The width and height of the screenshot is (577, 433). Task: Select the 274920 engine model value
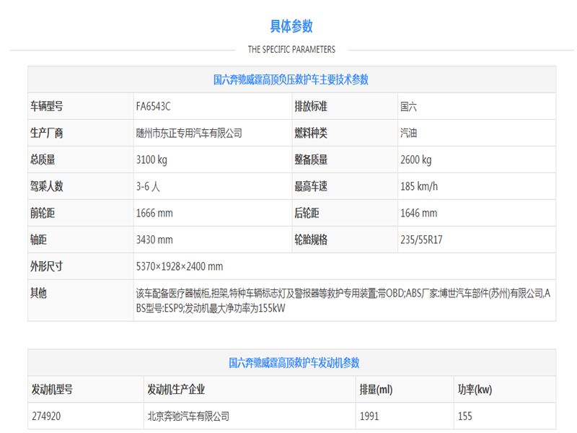(x=46, y=416)
